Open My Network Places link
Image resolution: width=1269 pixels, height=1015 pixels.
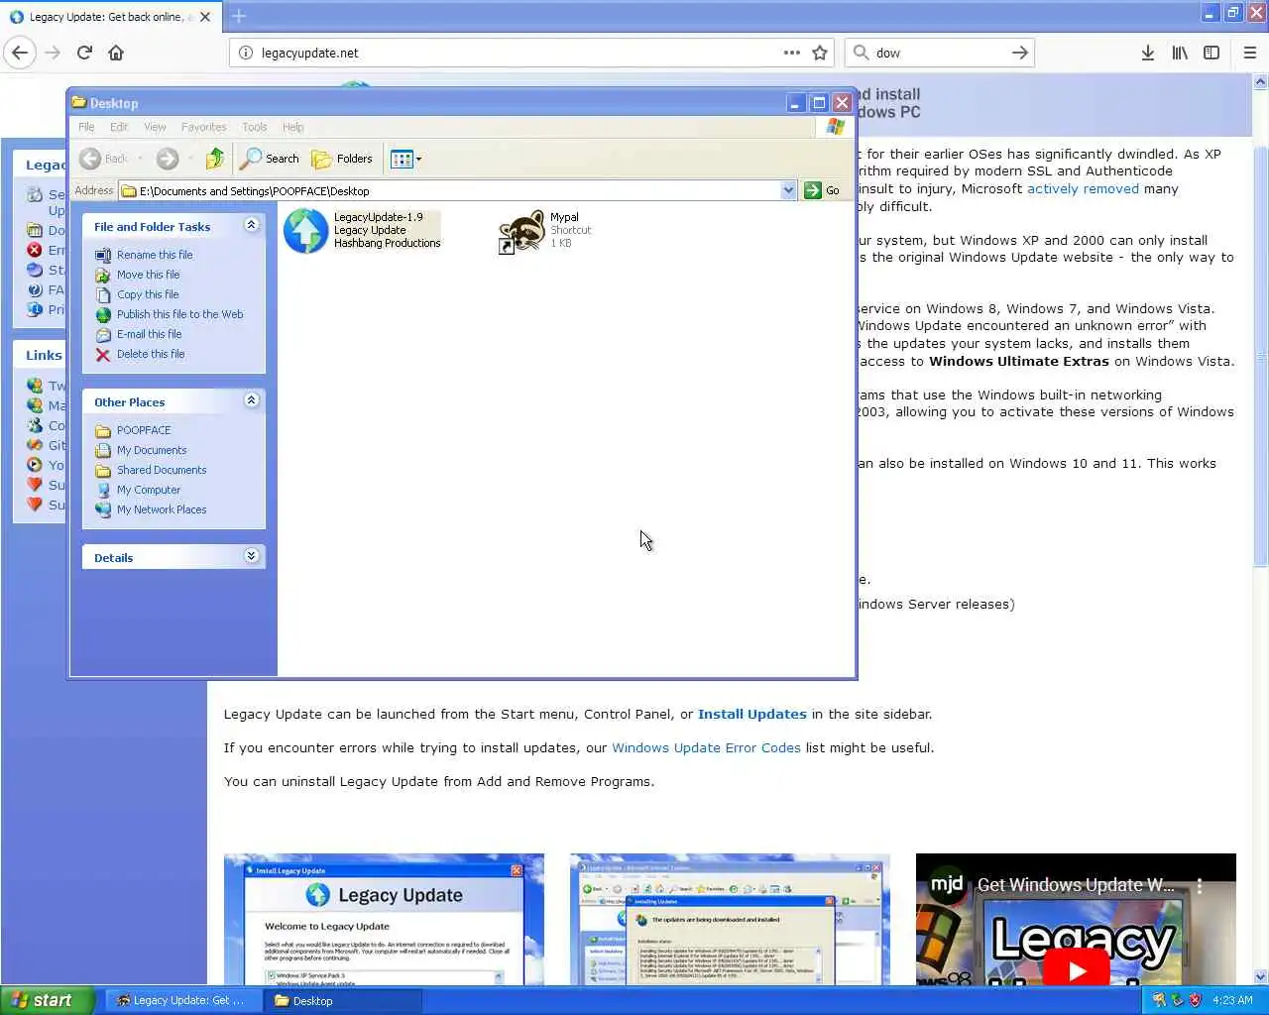click(x=162, y=509)
